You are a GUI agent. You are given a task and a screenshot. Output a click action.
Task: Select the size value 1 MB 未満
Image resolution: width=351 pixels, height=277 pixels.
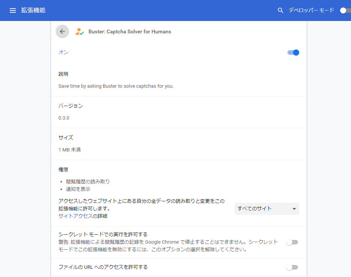[x=70, y=150]
